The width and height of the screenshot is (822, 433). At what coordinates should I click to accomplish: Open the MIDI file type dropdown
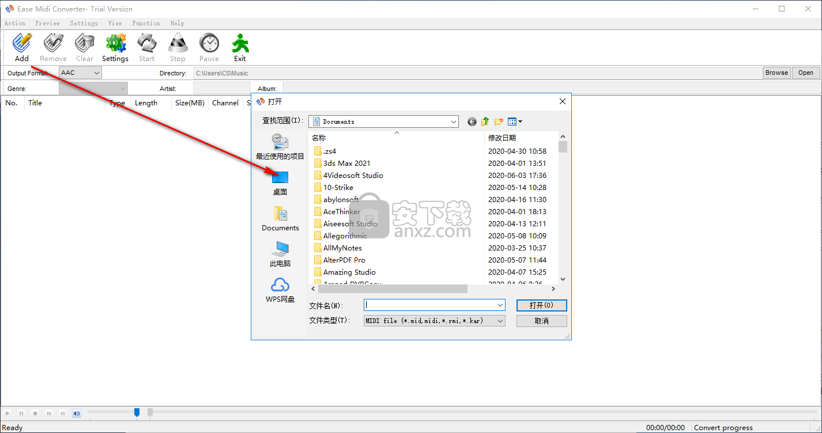point(435,321)
